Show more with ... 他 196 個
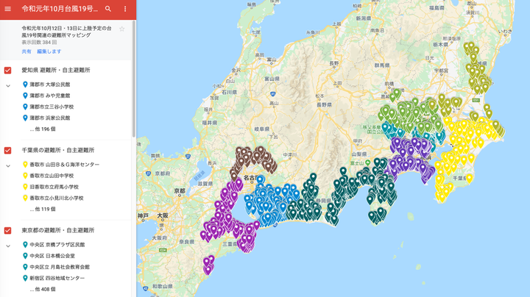 click(43, 129)
